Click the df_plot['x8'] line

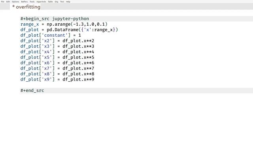[57, 74]
